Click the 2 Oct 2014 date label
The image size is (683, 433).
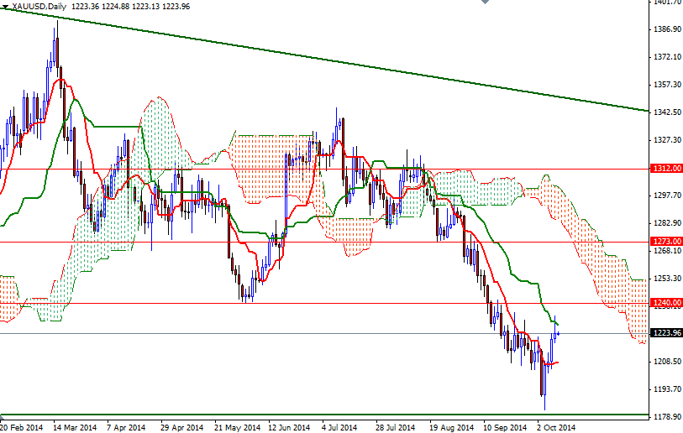point(556,427)
